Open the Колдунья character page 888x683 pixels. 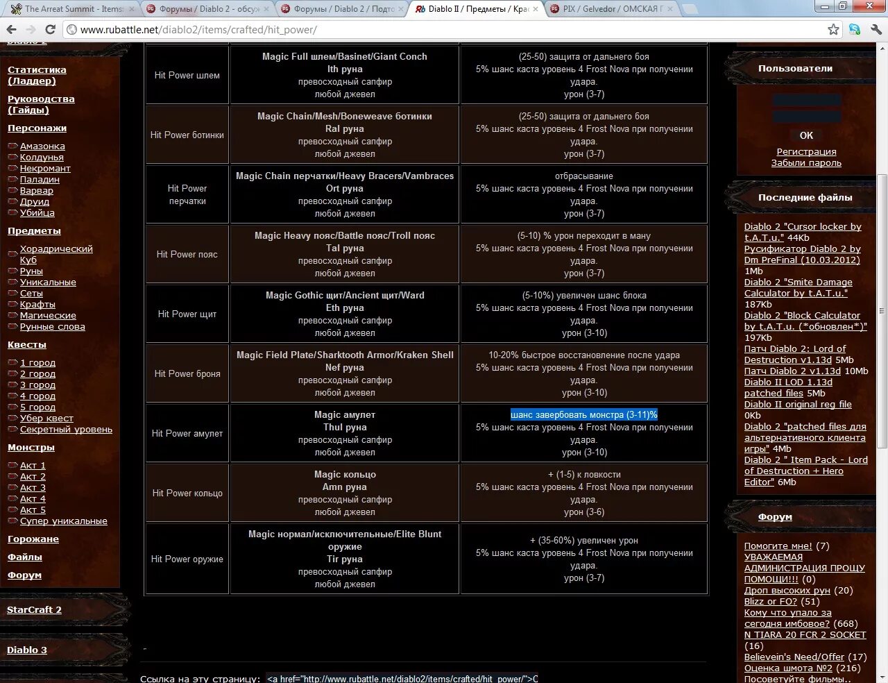pyautogui.click(x=42, y=158)
